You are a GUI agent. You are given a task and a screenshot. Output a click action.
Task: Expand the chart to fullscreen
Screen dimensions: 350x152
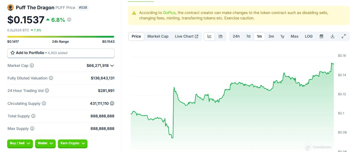coord(343,36)
